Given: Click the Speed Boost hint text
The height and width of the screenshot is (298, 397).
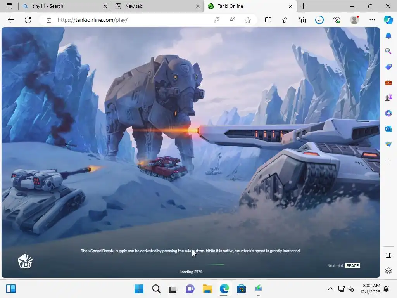Looking at the screenshot, I should point(191,251).
